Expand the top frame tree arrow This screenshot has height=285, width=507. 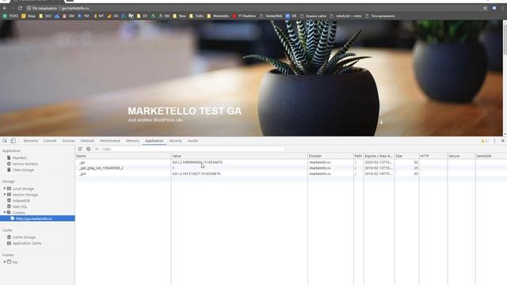tap(5, 262)
